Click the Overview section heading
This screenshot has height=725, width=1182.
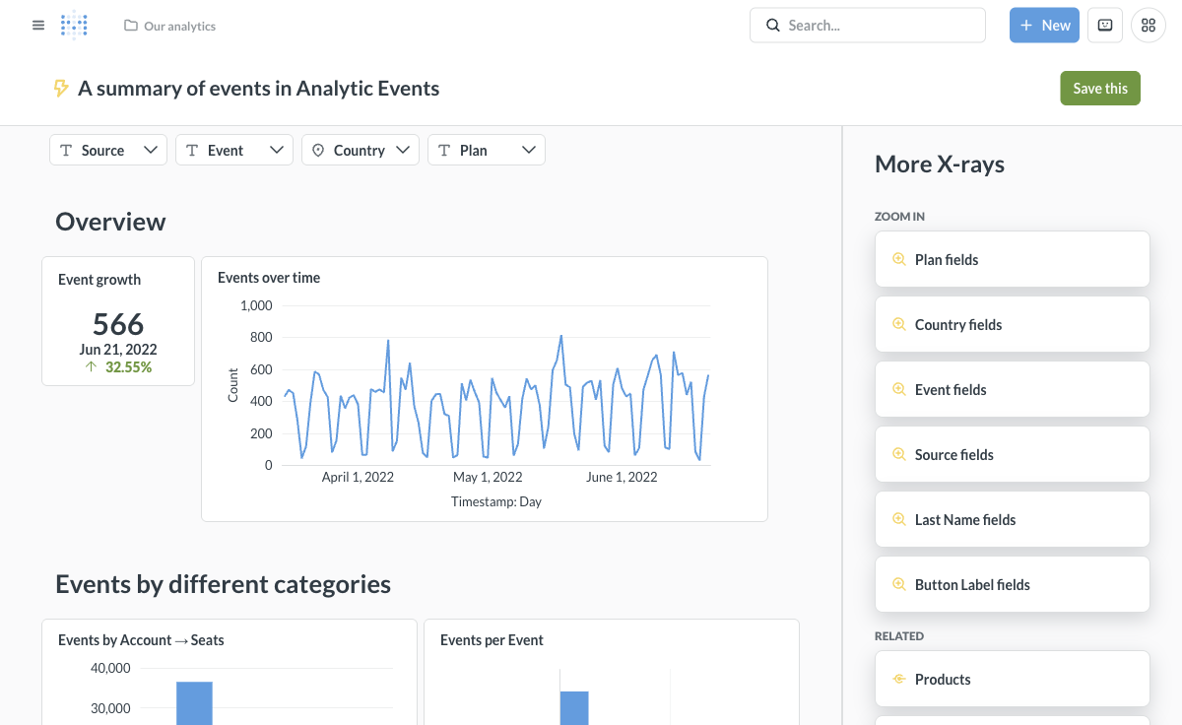click(x=110, y=222)
